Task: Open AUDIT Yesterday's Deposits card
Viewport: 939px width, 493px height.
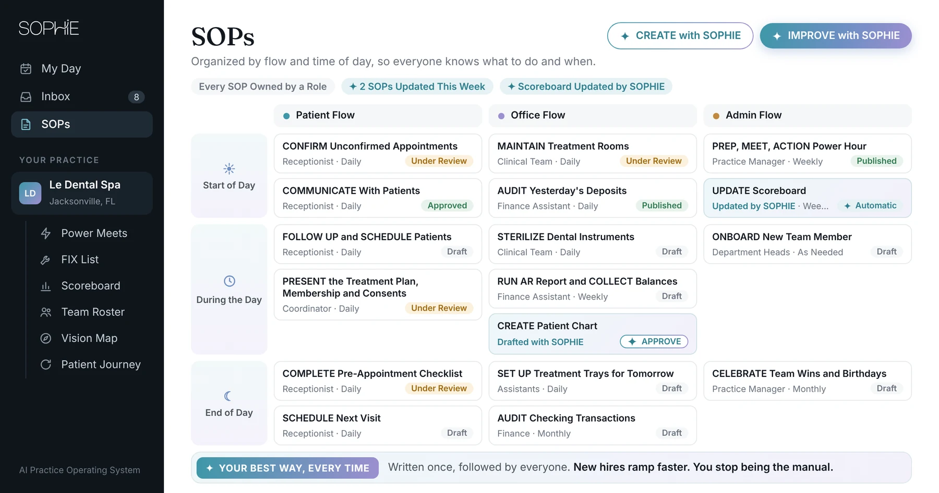Action: 593,198
